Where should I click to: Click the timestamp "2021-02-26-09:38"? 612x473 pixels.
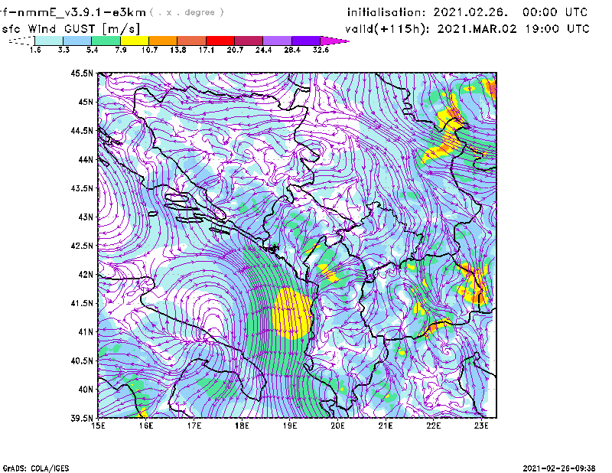559,468
